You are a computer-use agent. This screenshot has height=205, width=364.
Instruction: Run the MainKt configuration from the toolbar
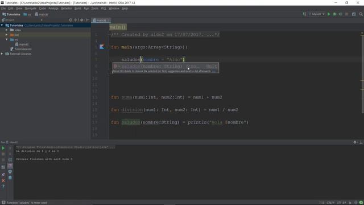(x=329, y=14)
